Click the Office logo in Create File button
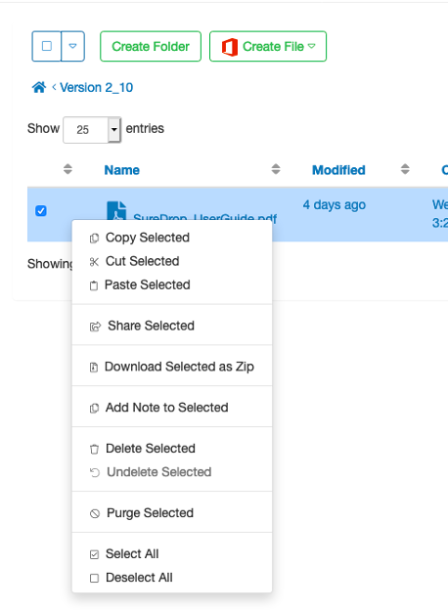 tap(230, 47)
